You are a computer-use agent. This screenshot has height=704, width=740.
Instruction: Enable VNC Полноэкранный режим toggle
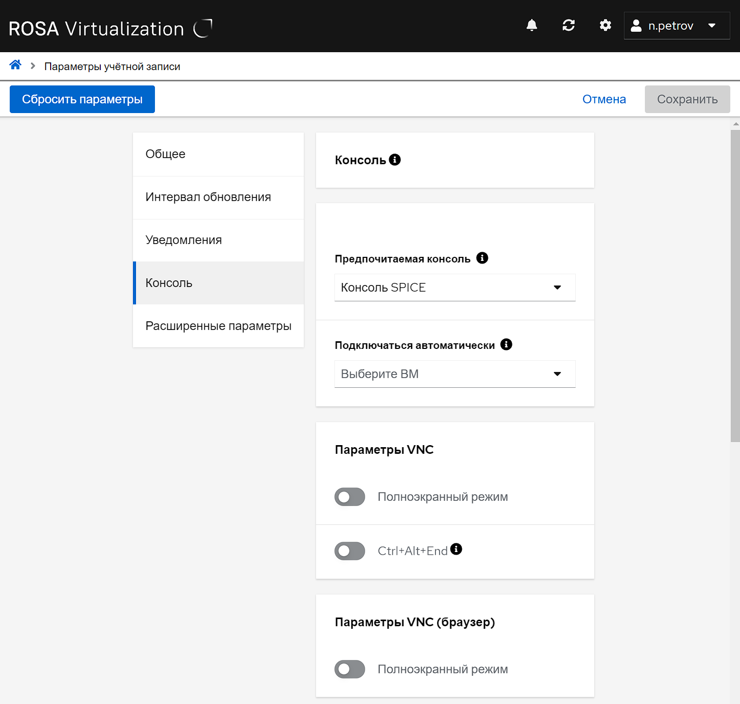click(x=350, y=497)
